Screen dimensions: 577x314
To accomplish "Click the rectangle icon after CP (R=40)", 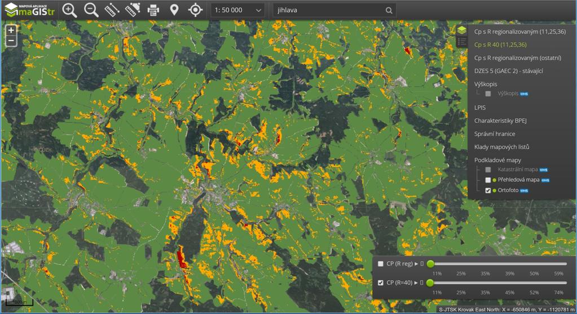I will (x=422, y=283).
